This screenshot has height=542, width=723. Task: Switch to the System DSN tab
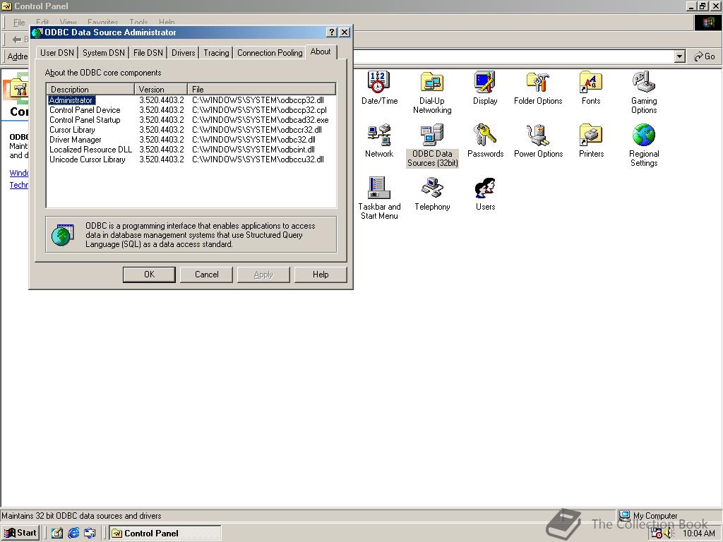click(104, 53)
